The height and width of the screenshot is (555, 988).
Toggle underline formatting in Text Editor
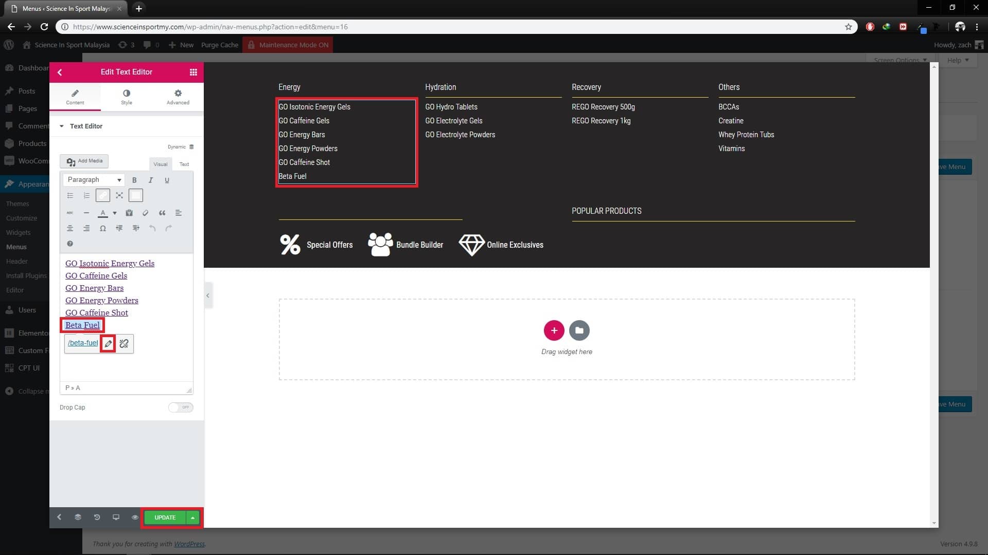point(167,180)
